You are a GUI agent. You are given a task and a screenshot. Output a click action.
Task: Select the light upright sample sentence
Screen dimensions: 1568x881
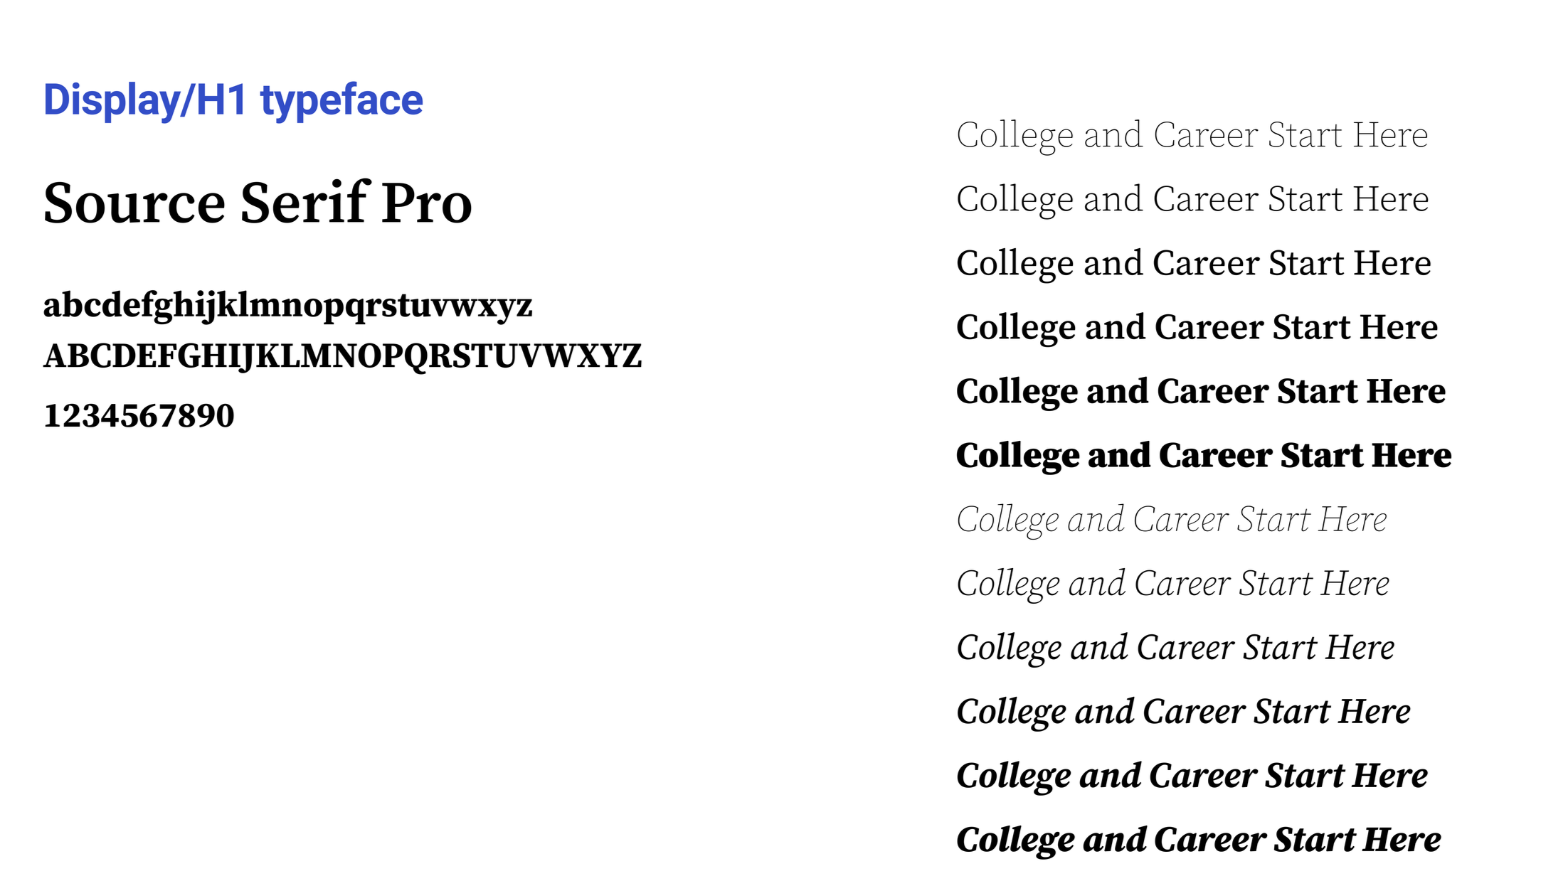(1192, 201)
